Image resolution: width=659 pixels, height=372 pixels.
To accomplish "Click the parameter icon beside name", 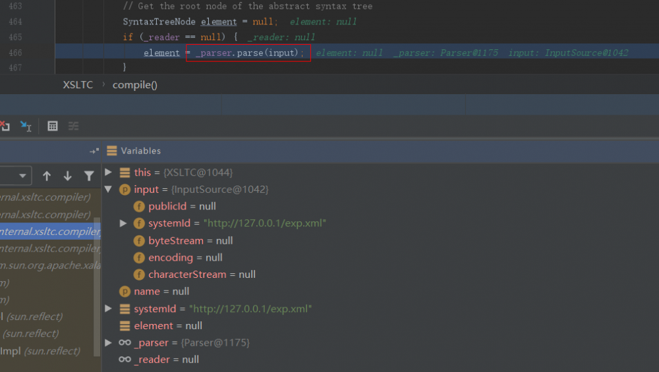I will click(125, 292).
